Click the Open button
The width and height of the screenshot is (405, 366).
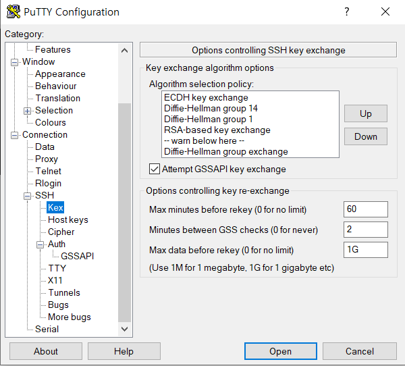(x=281, y=351)
